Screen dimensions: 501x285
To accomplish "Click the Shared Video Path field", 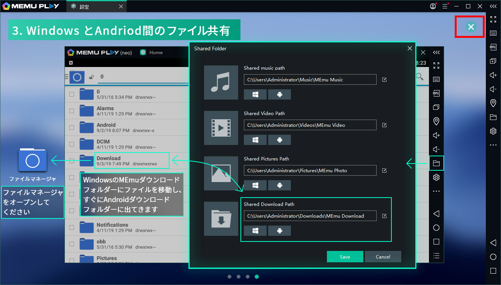I will click(310, 125).
